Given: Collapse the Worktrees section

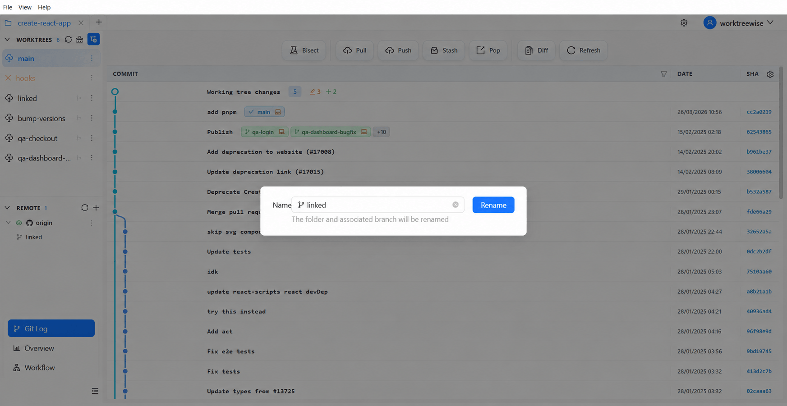Looking at the screenshot, I should [x=7, y=39].
